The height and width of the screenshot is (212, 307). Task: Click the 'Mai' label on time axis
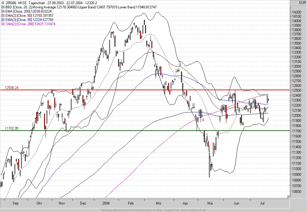pos(210,203)
